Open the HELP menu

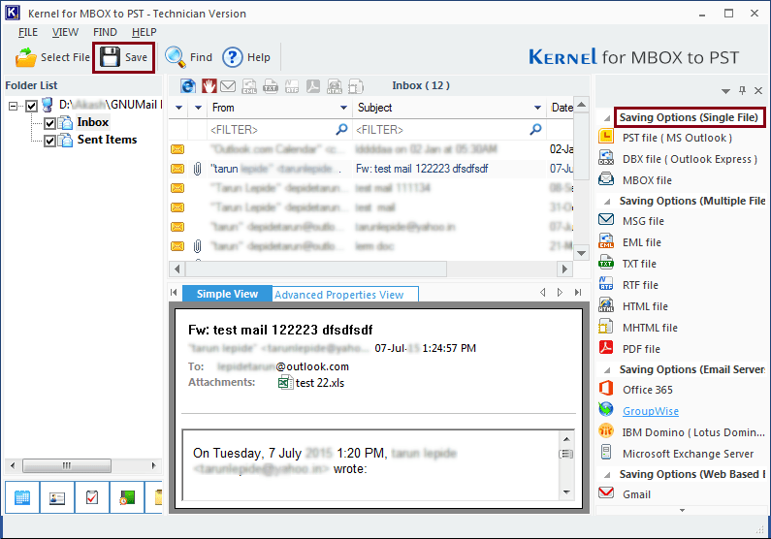click(145, 32)
